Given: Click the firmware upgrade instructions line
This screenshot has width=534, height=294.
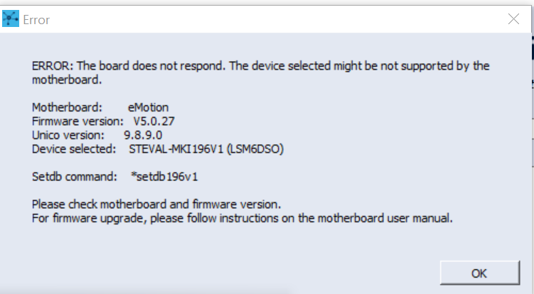Looking at the screenshot, I should [242, 218].
